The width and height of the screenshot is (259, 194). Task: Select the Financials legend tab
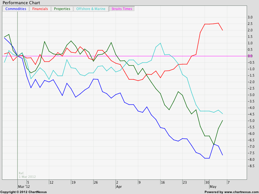click(x=40, y=9)
